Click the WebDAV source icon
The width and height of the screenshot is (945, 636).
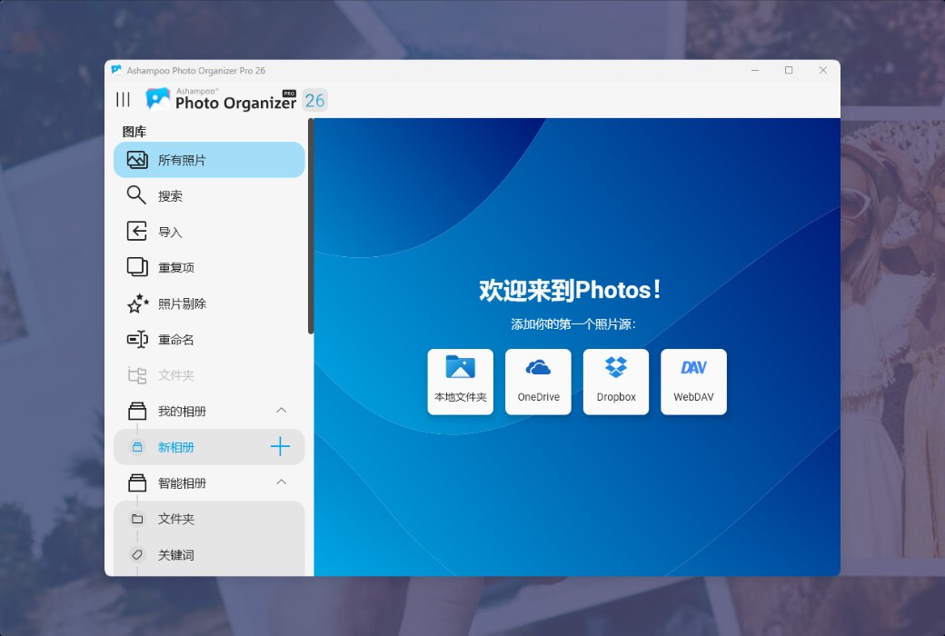(x=693, y=381)
